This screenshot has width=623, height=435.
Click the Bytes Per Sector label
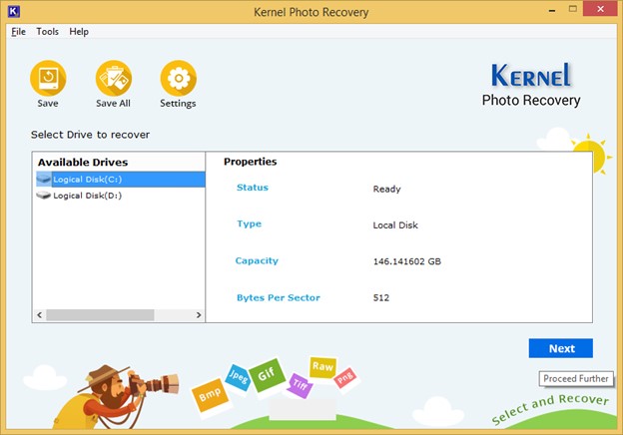(x=279, y=297)
